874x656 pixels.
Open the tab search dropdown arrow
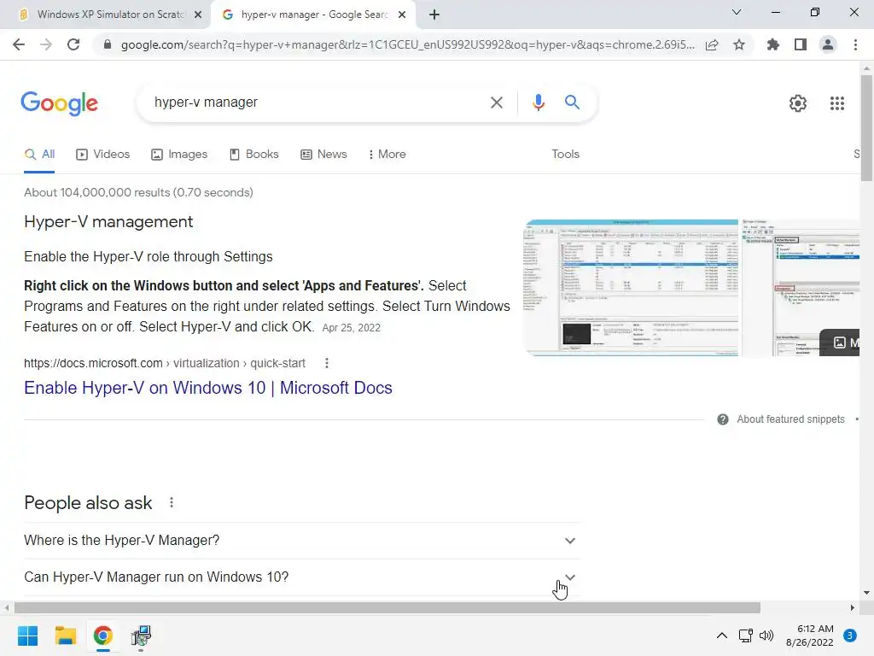(737, 12)
